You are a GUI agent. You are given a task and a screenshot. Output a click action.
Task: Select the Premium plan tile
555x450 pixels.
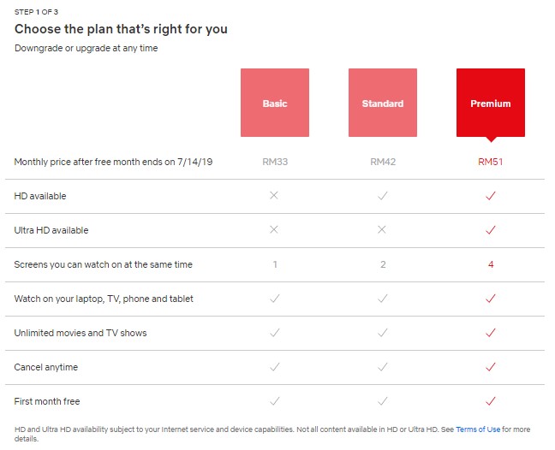point(491,103)
